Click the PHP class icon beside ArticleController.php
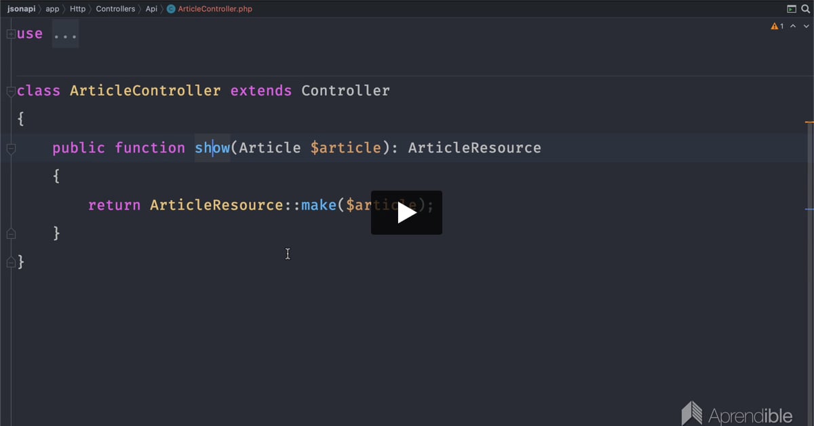Image resolution: width=814 pixels, height=426 pixels. point(171,9)
